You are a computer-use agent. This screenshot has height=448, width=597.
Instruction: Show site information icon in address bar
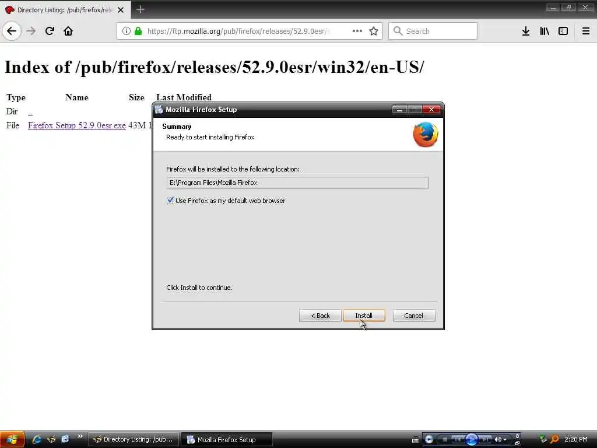coord(127,31)
